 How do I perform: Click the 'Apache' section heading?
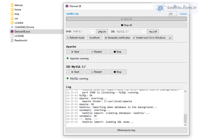pyautogui.click(x=71, y=47)
